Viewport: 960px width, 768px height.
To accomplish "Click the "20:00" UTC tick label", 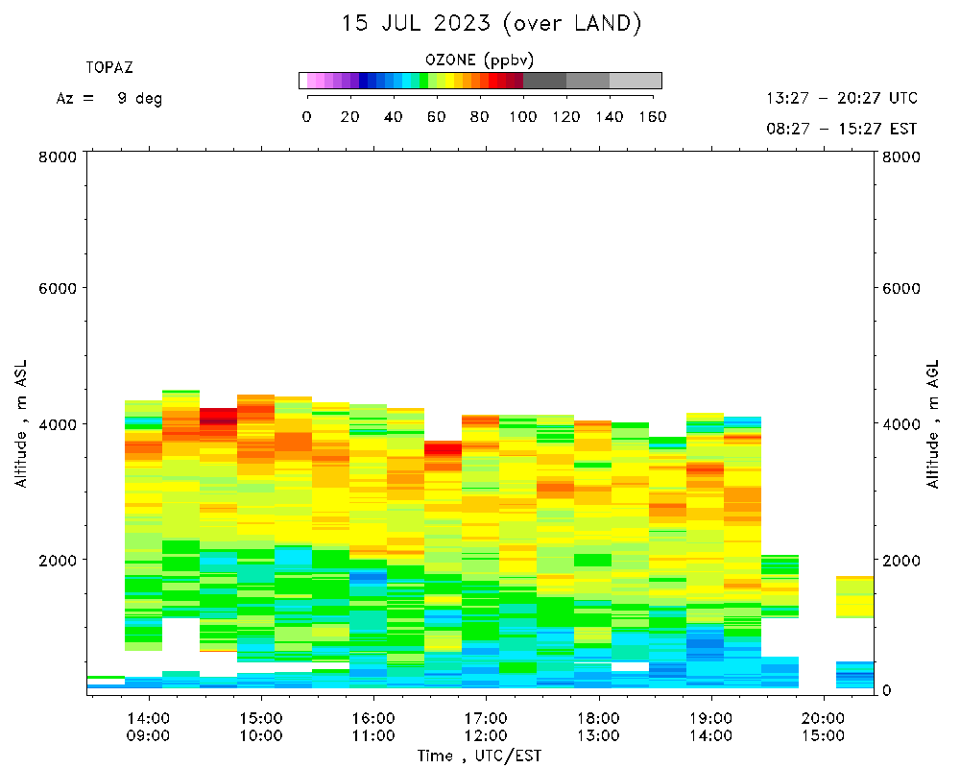I will coord(824,718).
